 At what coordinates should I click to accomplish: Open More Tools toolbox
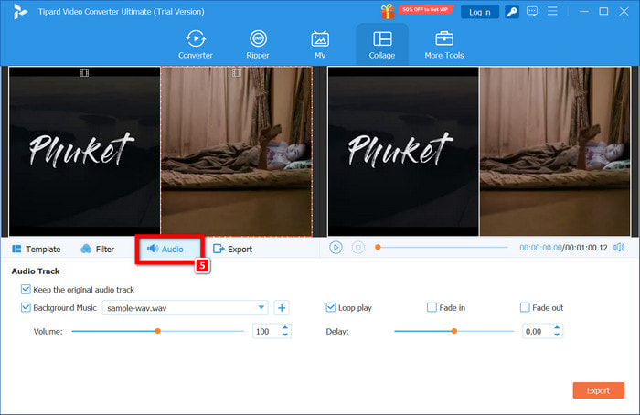pyautogui.click(x=444, y=44)
